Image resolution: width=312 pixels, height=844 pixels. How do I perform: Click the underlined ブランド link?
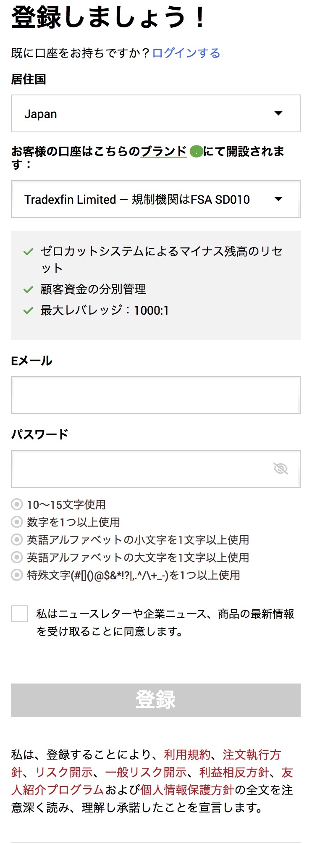click(x=163, y=151)
